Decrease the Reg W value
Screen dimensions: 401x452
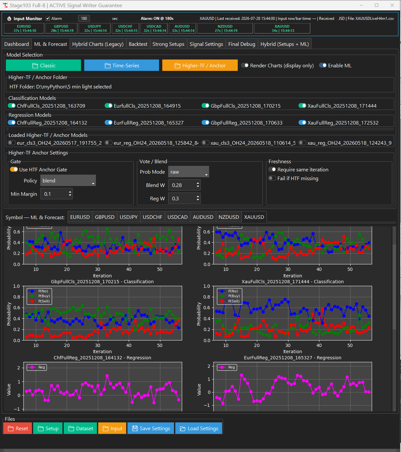pos(198,200)
